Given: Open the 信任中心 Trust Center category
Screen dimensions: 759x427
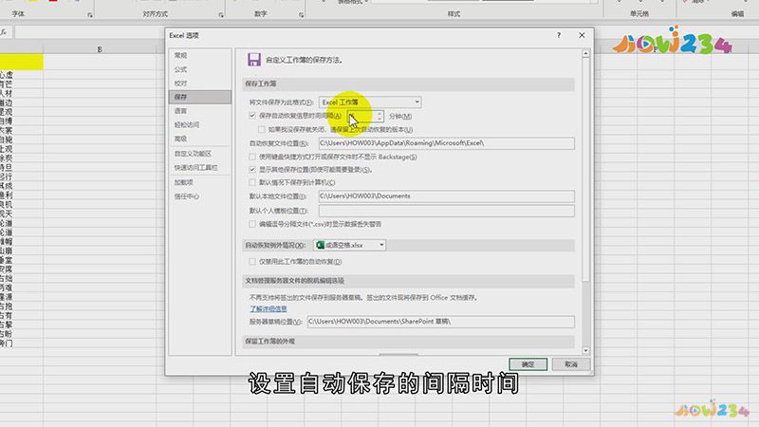Looking at the screenshot, I should pos(200,196).
